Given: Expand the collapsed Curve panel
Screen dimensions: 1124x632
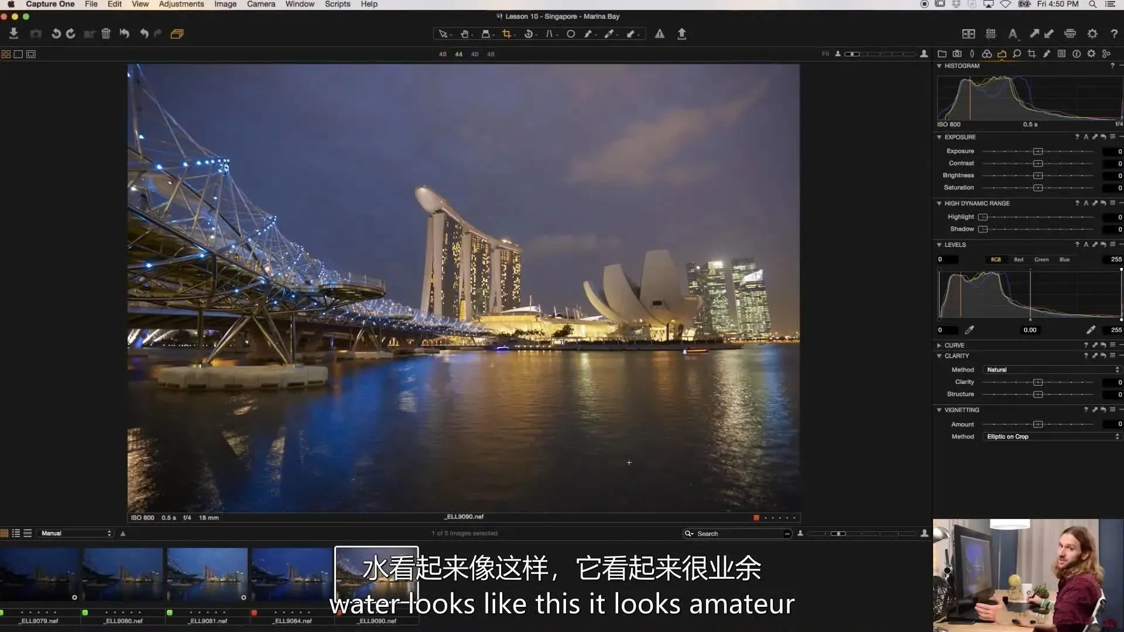Looking at the screenshot, I should click(940, 345).
